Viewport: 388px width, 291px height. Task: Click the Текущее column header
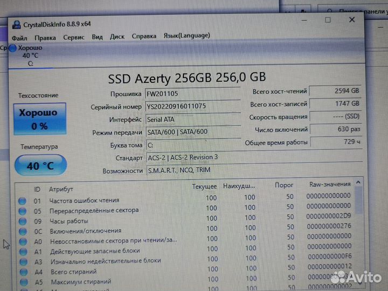[x=204, y=186]
